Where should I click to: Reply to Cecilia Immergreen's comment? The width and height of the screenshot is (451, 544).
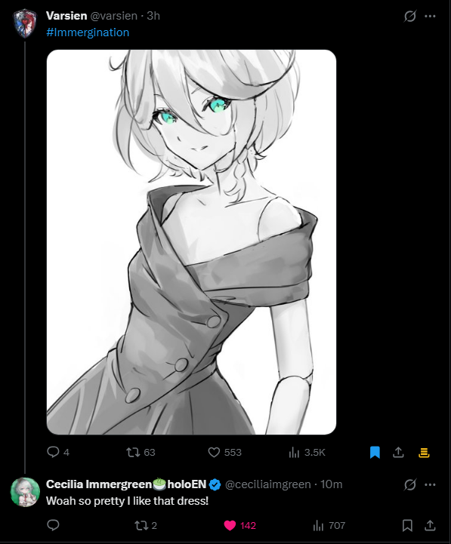click(53, 525)
